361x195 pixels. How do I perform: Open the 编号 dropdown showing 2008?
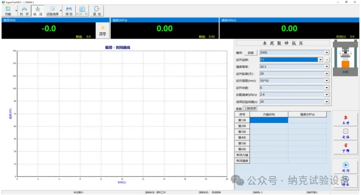click(x=327, y=53)
